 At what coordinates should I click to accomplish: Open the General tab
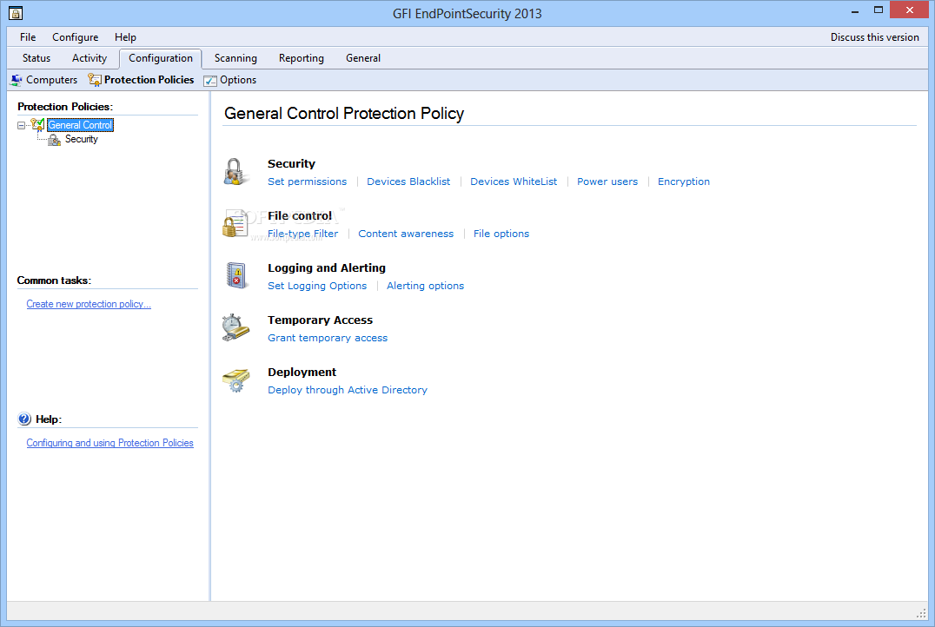[362, 58]
